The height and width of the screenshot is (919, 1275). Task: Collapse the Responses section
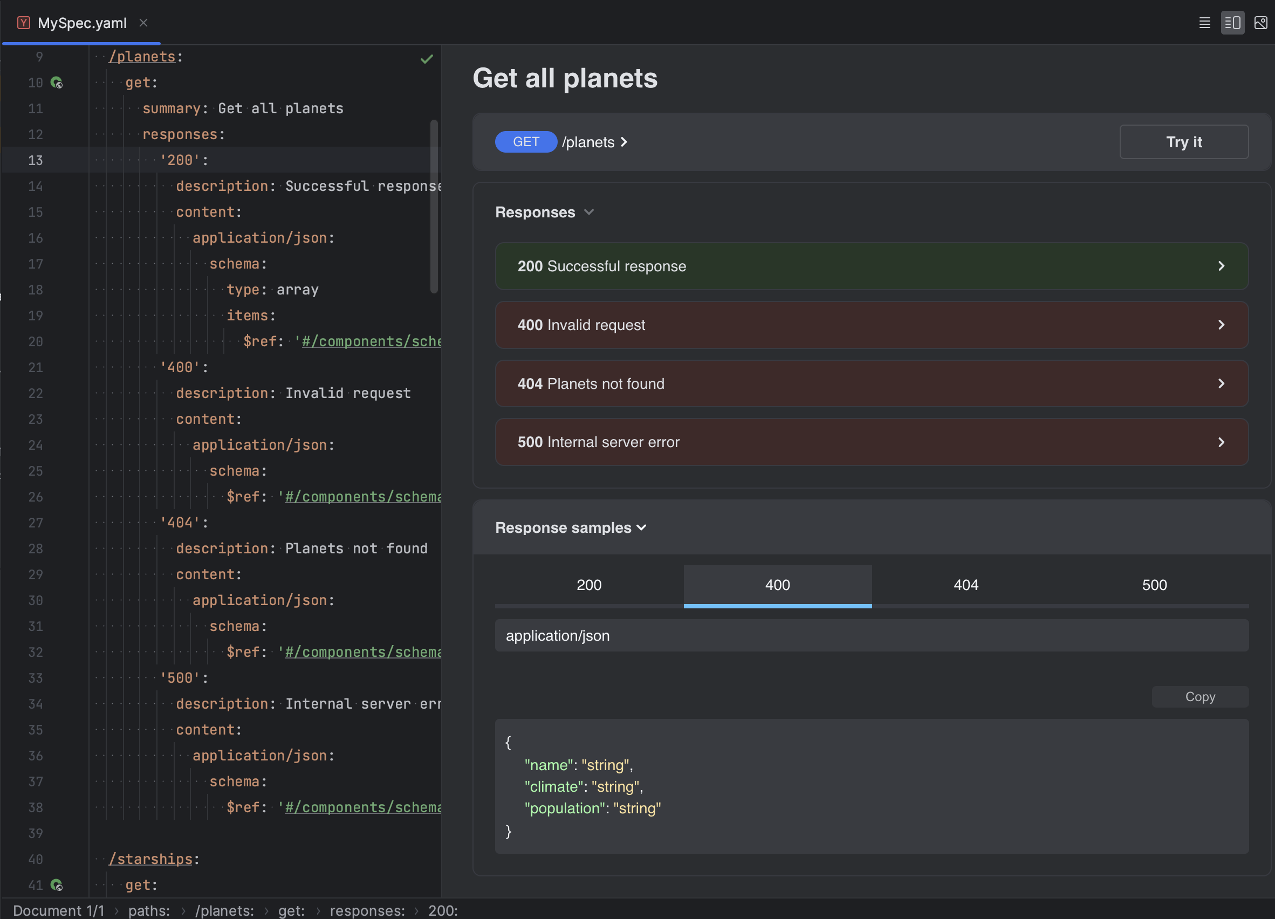click(589, 212)
